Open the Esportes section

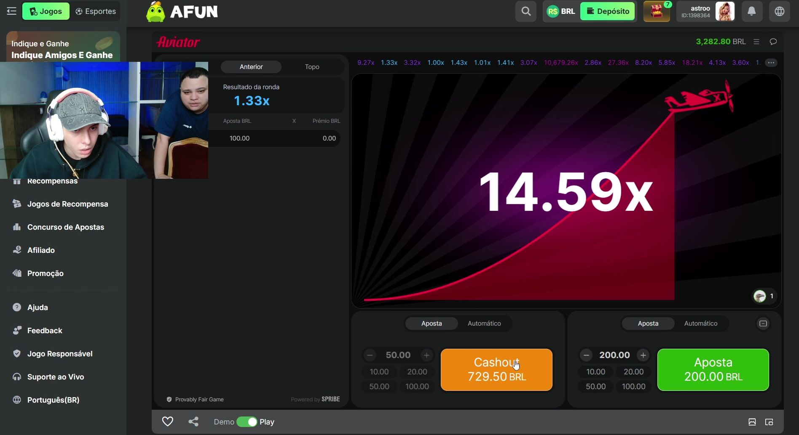pos(96,11)
